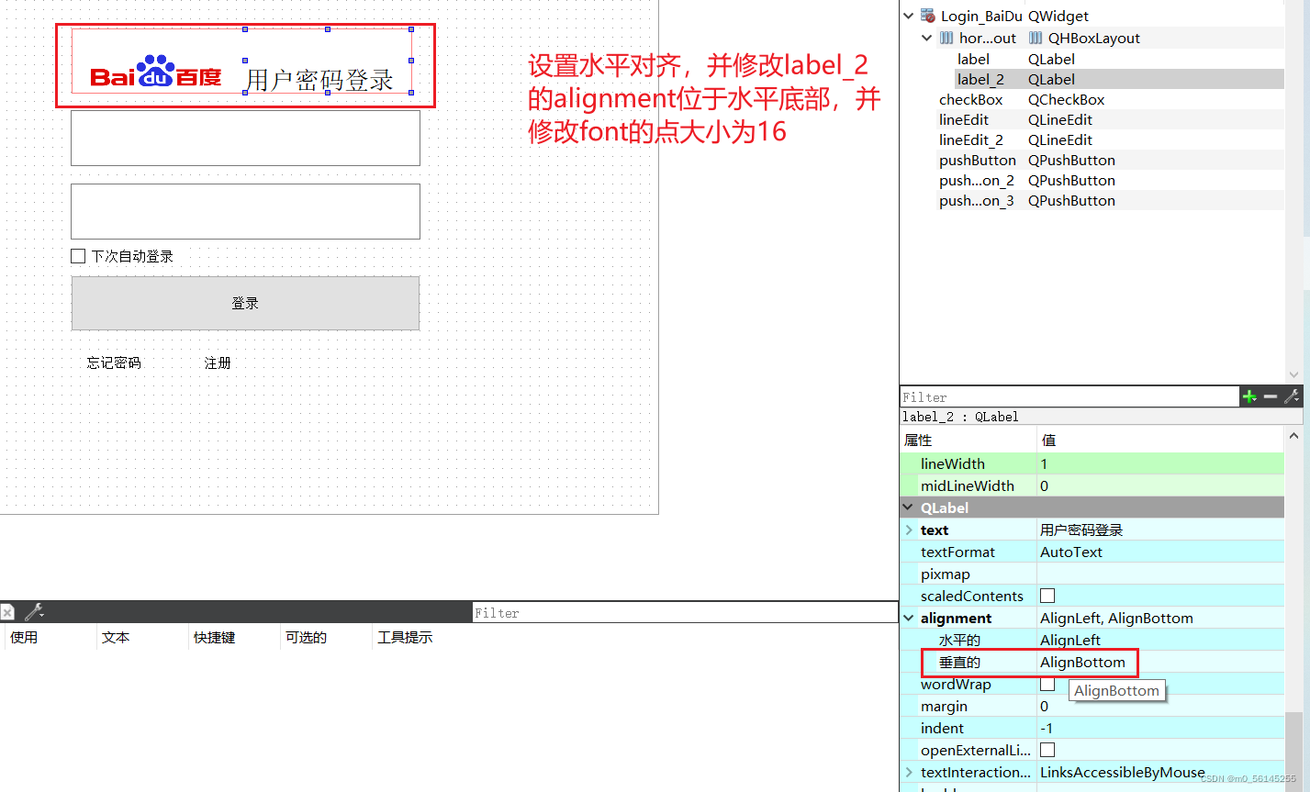Select the indent property value -1

(1160, 728)
